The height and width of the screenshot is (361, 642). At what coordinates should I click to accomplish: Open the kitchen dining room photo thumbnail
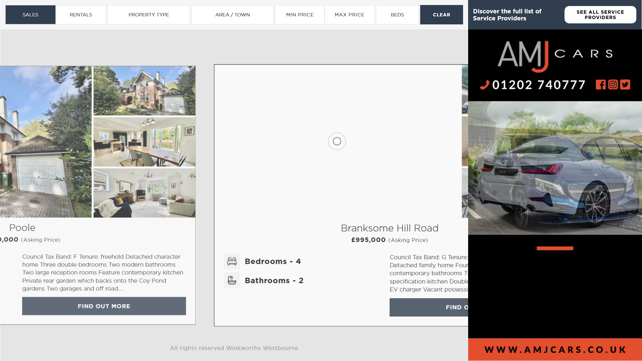tap(144, 142)
